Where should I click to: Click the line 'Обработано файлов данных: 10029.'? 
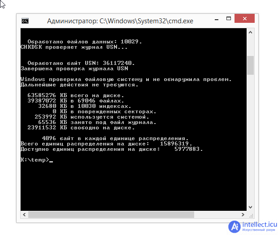85,42
